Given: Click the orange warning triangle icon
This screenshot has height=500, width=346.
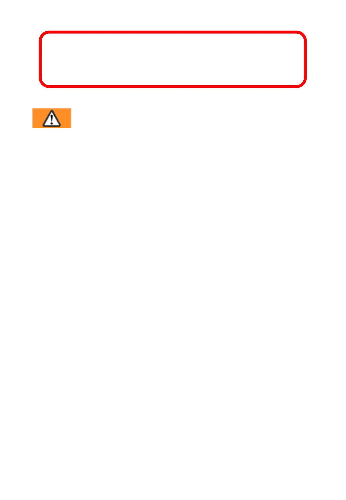Looking at the screenshot, I should coord(52,118).
